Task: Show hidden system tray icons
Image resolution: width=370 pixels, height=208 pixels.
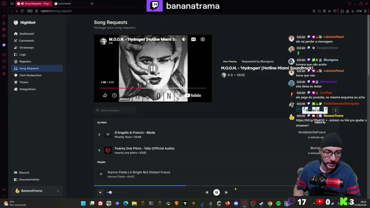Action: point(314,203)
